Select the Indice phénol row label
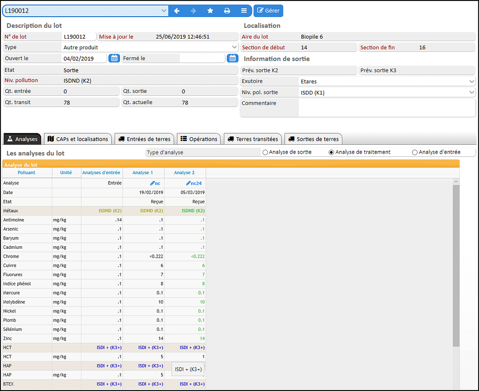 click(x=17, y=284)
